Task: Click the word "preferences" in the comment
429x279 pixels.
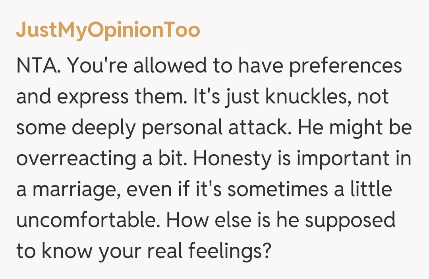Action: point(345,67)
